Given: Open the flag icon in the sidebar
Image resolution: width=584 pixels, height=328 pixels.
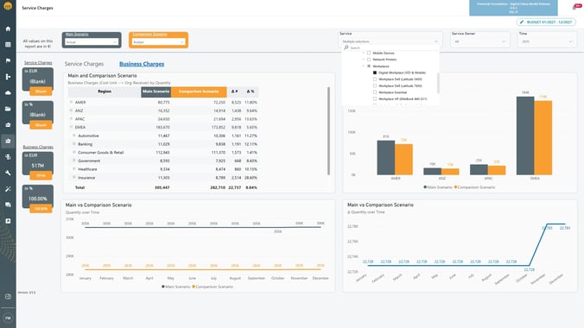Looking at the screenshot, I should click(8, 60).
